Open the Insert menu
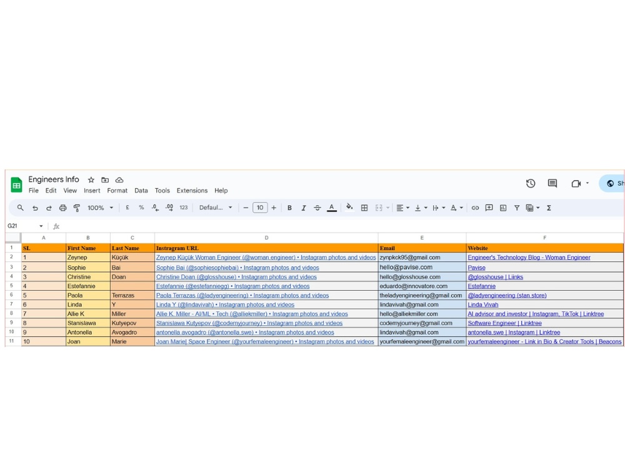Screen dimensions: 625x469 pyautogui.click(x=92, y=191)
